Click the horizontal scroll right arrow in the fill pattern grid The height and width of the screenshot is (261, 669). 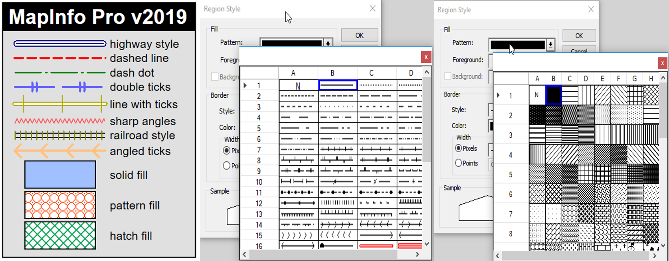point(654,256)
